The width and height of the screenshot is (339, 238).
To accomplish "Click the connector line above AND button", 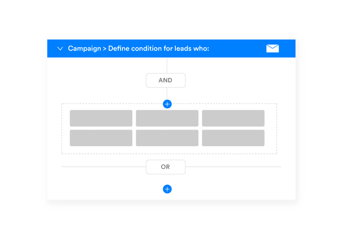I will [x=167, y=65].
